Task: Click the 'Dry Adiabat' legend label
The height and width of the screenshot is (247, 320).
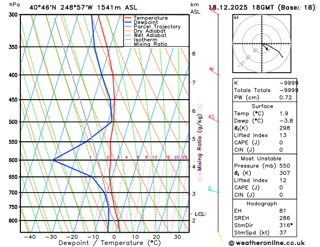Action: point(150,31)
